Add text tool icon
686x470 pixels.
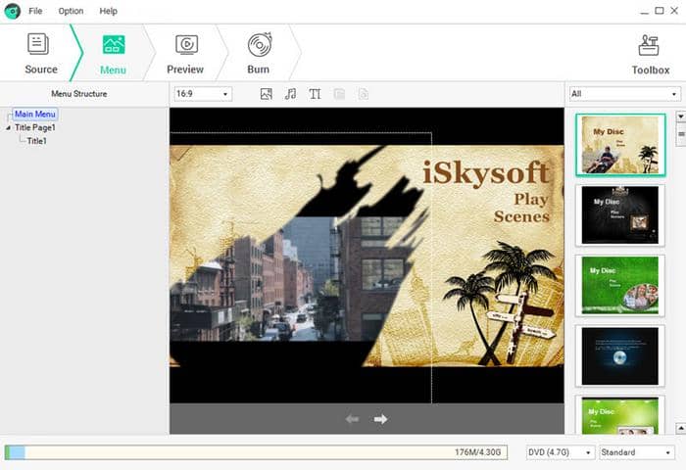(x=315, y=94)
